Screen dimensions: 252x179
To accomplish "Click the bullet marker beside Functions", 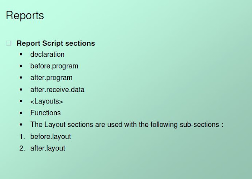I will coord(21,113).
